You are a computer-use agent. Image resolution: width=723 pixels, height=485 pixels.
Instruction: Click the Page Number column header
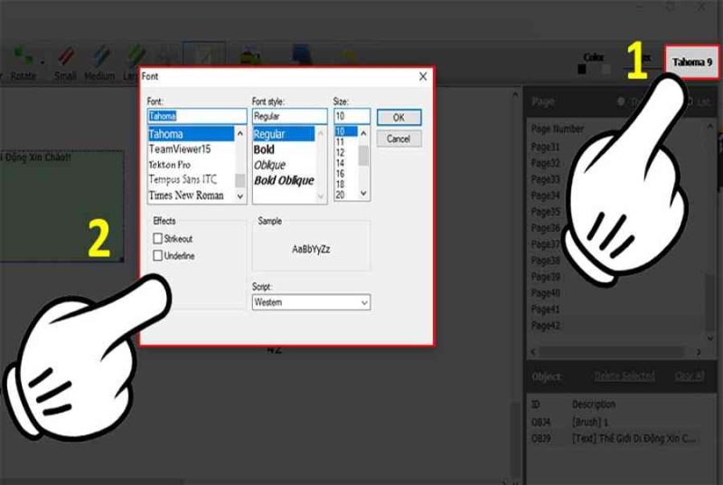pos(558,128)
